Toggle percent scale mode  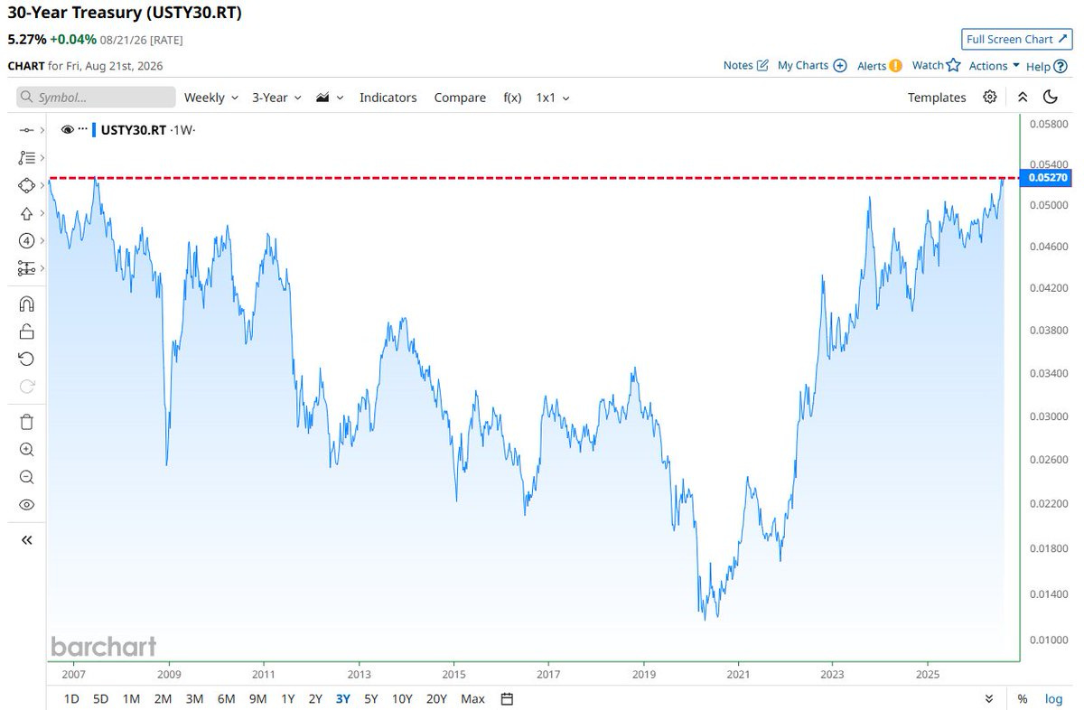coord(1023,699)
